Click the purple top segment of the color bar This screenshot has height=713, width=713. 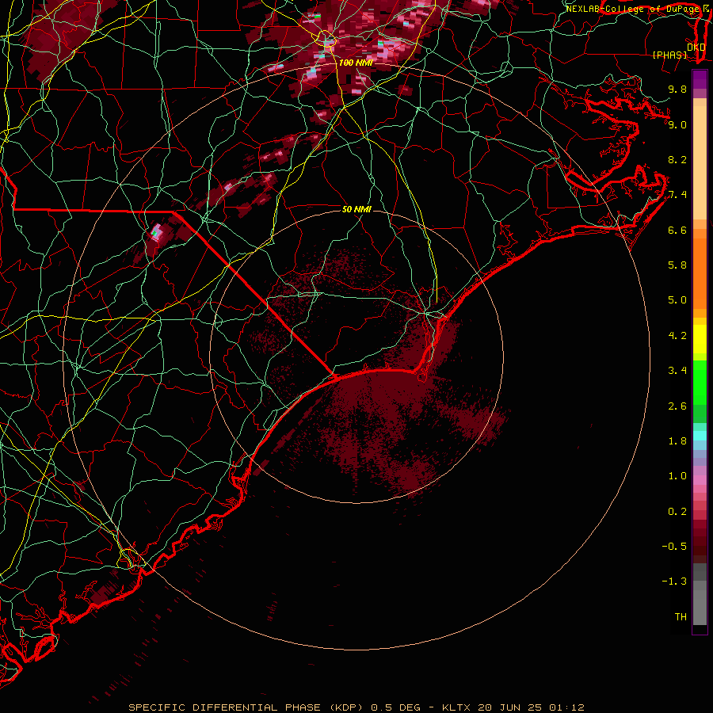pyautogui.click(x=700, y=79)
